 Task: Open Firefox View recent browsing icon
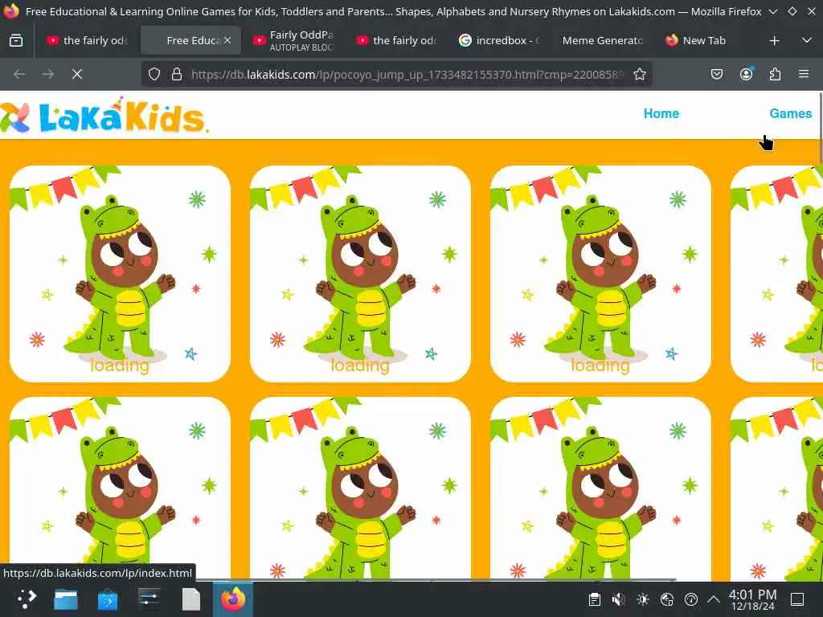click(x=16, y=40)
